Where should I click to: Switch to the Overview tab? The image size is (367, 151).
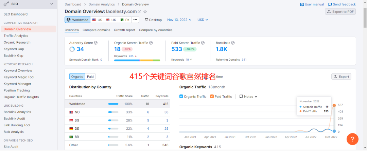tap(72, 30)
